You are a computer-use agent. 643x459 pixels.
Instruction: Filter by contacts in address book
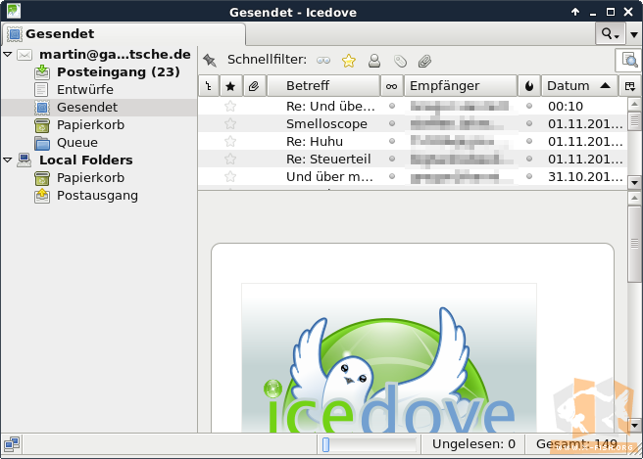point(374,61)
